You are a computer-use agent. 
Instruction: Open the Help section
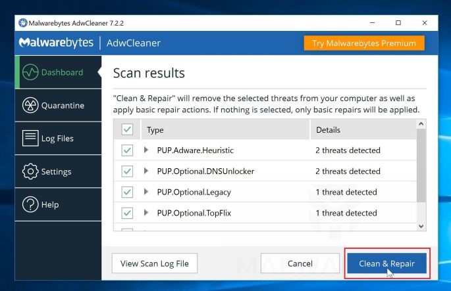(58, 204)
